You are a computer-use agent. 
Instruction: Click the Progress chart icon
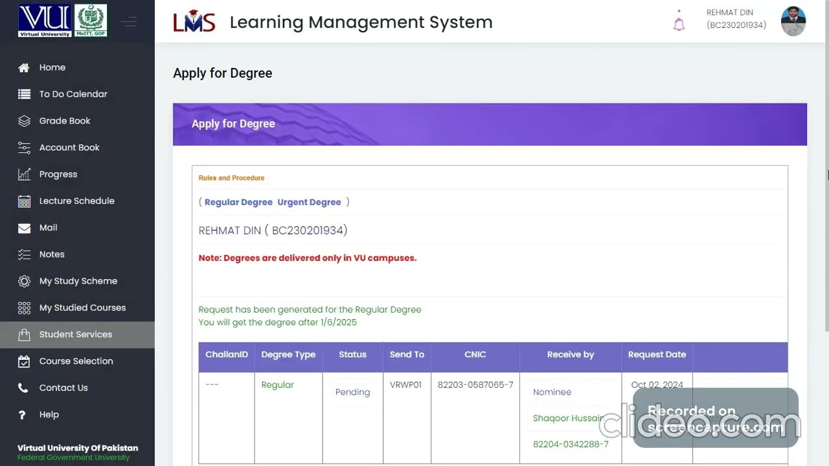click(24, 174)
